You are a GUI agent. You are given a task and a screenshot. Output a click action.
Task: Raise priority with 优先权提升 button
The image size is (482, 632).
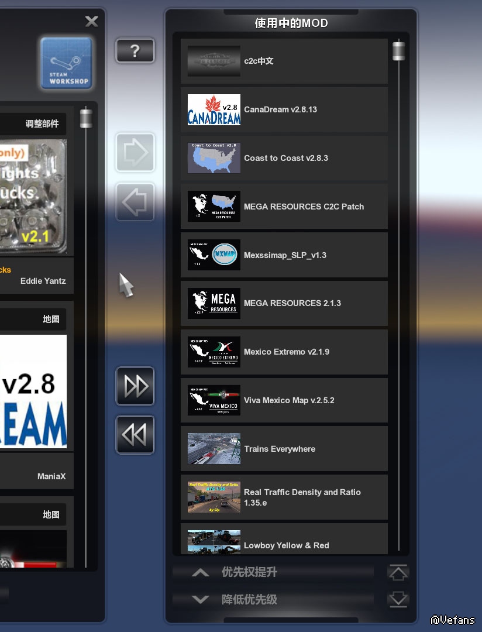(x=273, y=572)
